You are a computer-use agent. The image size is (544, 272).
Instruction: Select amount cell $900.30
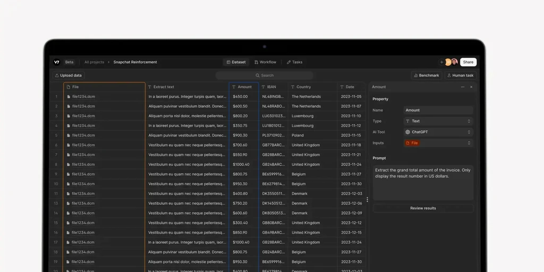(243, 135)
